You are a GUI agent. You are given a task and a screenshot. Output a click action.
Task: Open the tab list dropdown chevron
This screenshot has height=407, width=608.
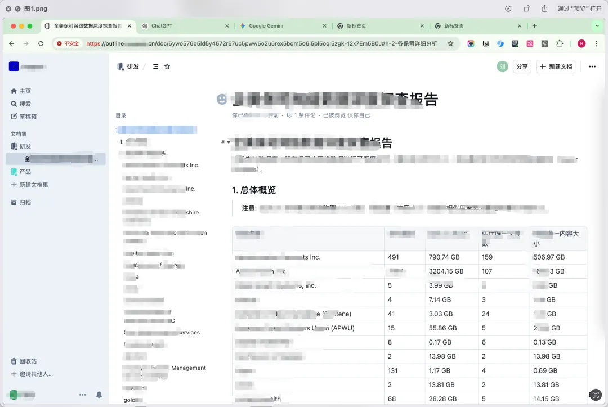pos(597,26)
